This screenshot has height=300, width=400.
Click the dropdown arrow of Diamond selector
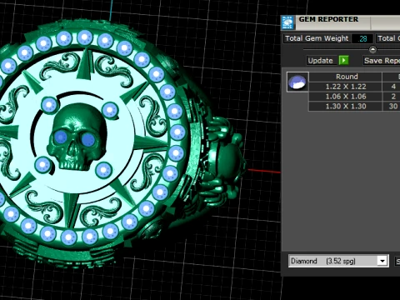click(x=382, y=261)
